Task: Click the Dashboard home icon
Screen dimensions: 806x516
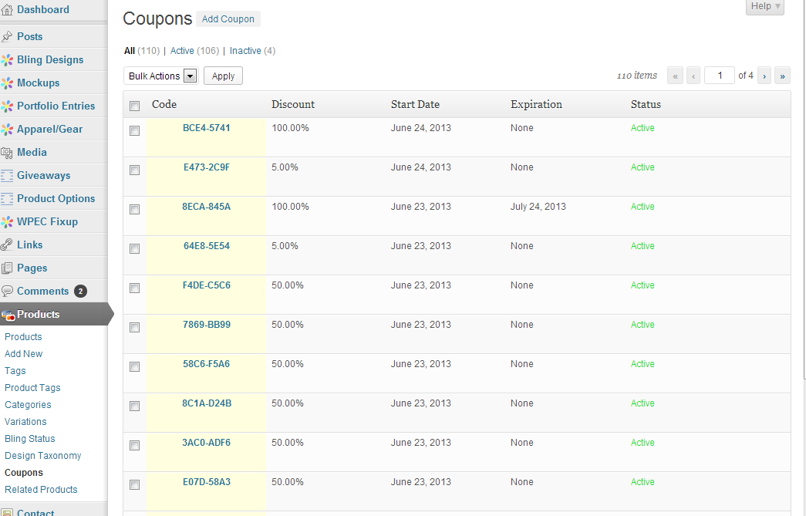Action: pos(8,10)
